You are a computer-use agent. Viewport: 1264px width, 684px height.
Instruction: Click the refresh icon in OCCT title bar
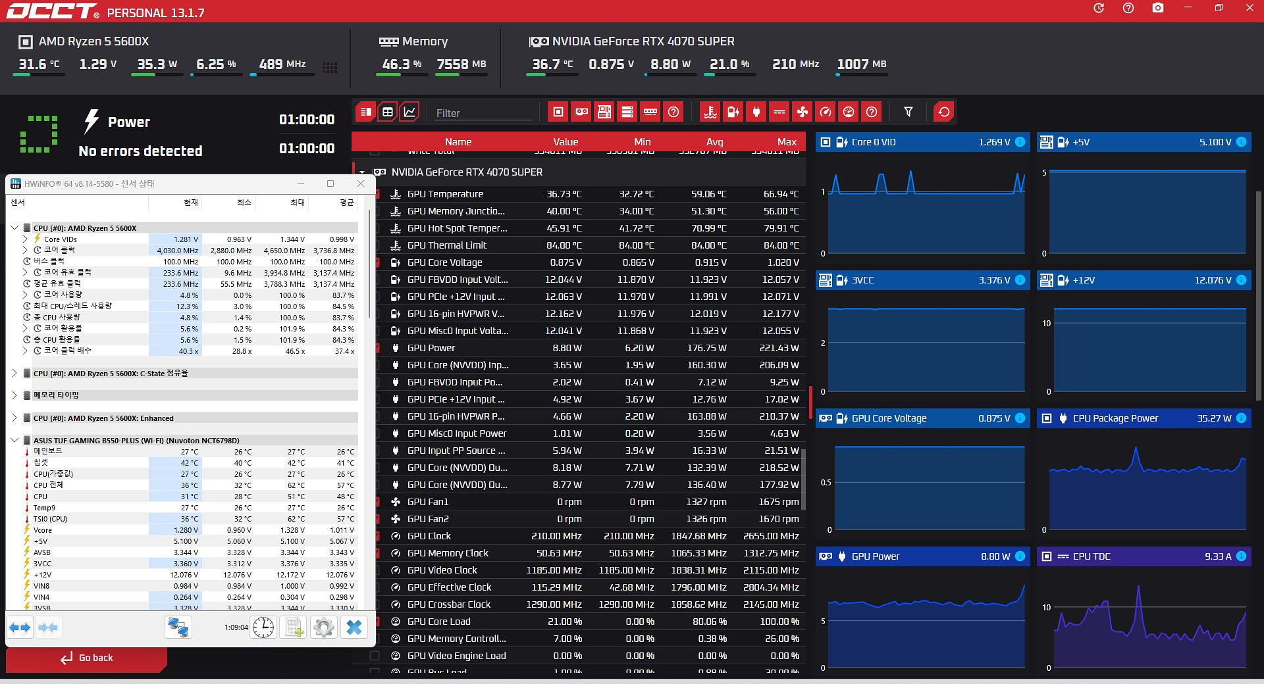tap(1099, 8)
